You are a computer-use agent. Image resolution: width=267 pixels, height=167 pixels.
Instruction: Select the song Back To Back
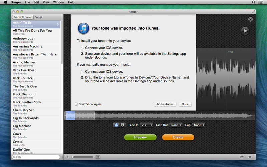coord(35,80)
